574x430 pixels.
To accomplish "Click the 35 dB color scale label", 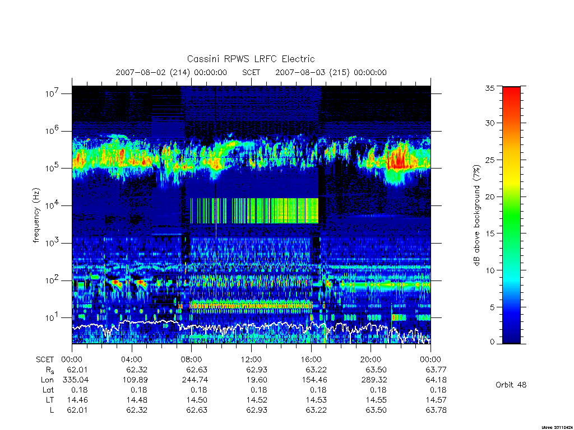I will pyautogui.click(x=490, y=88).
